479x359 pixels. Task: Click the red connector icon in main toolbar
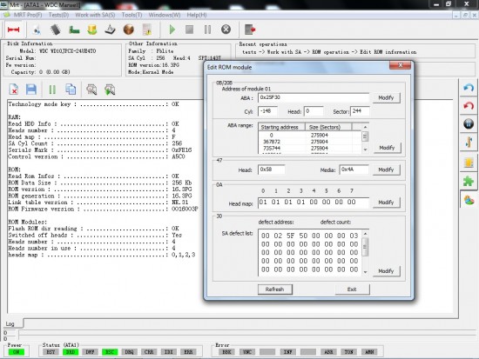pyautogui.click(x=13, y=30)
